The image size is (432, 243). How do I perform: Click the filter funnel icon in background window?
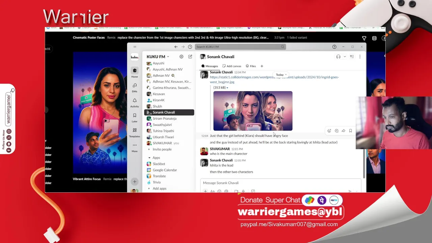point(364,38)
